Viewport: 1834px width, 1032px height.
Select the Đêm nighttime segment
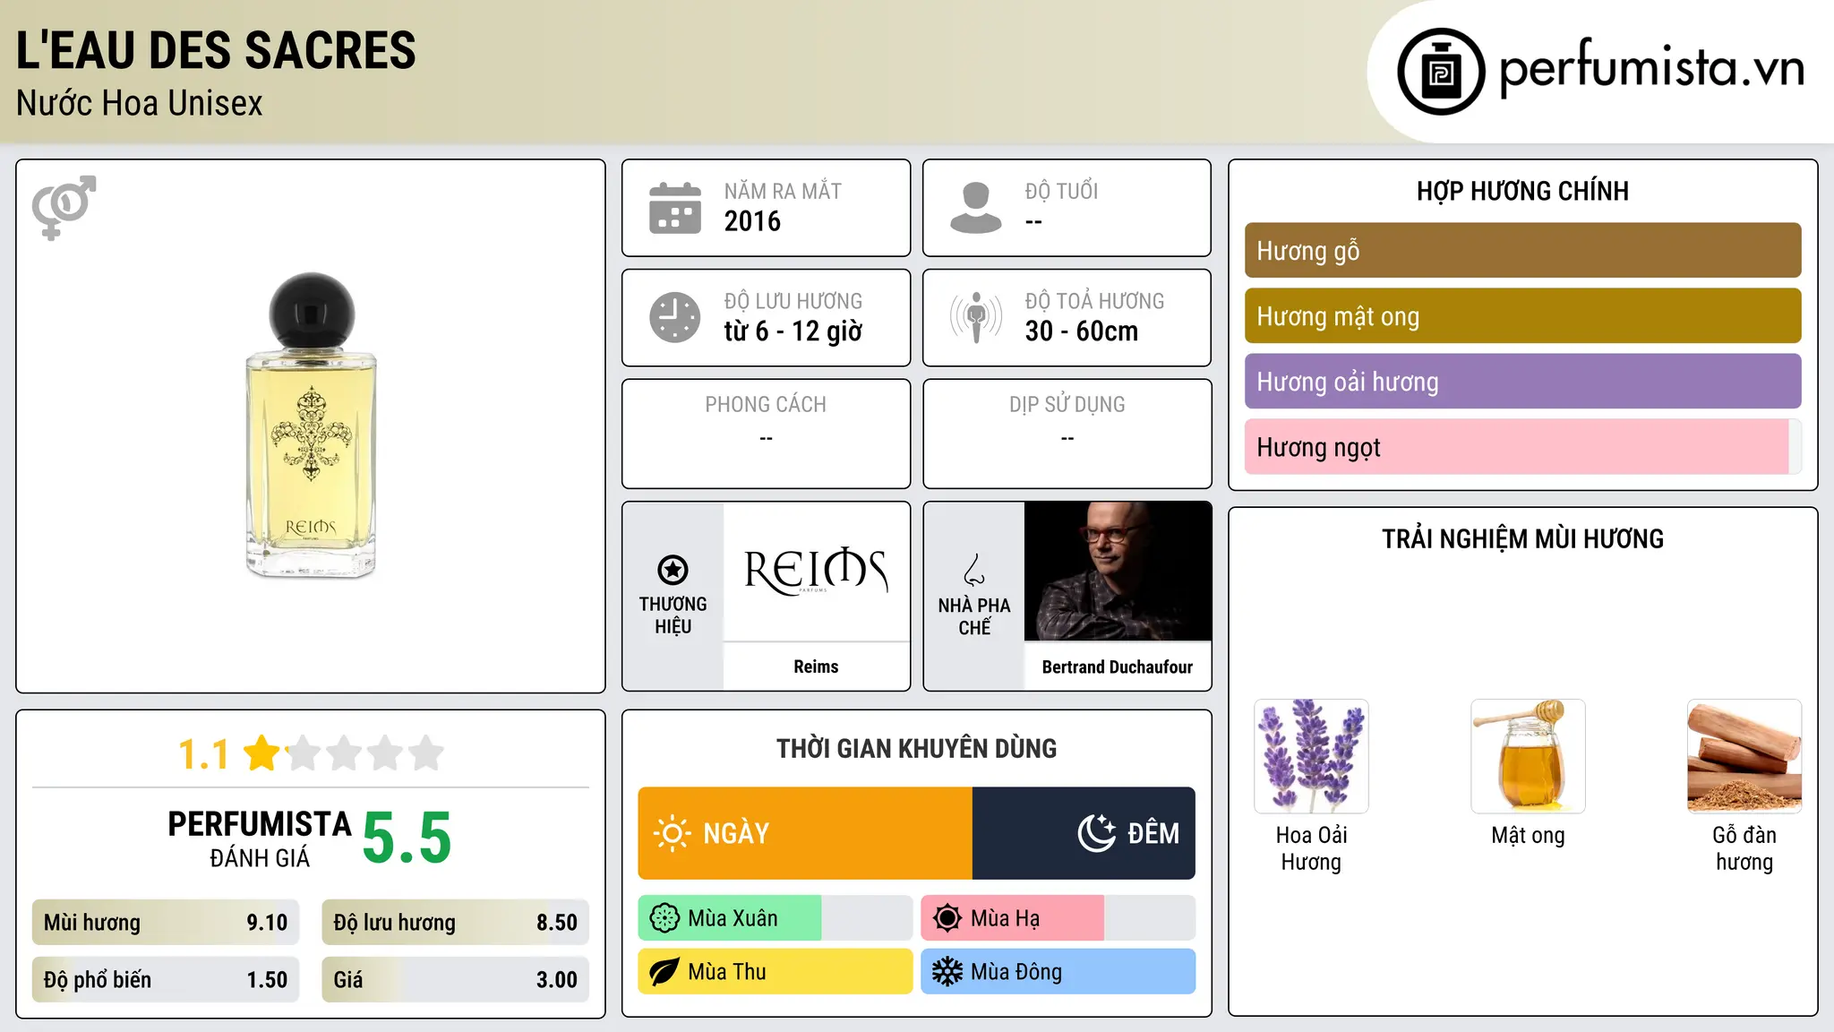pyautogui.click(x=1084, y=833)
